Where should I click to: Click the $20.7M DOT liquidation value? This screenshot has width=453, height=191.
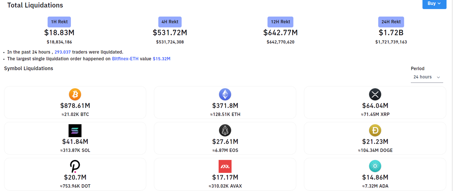[75, 177]
